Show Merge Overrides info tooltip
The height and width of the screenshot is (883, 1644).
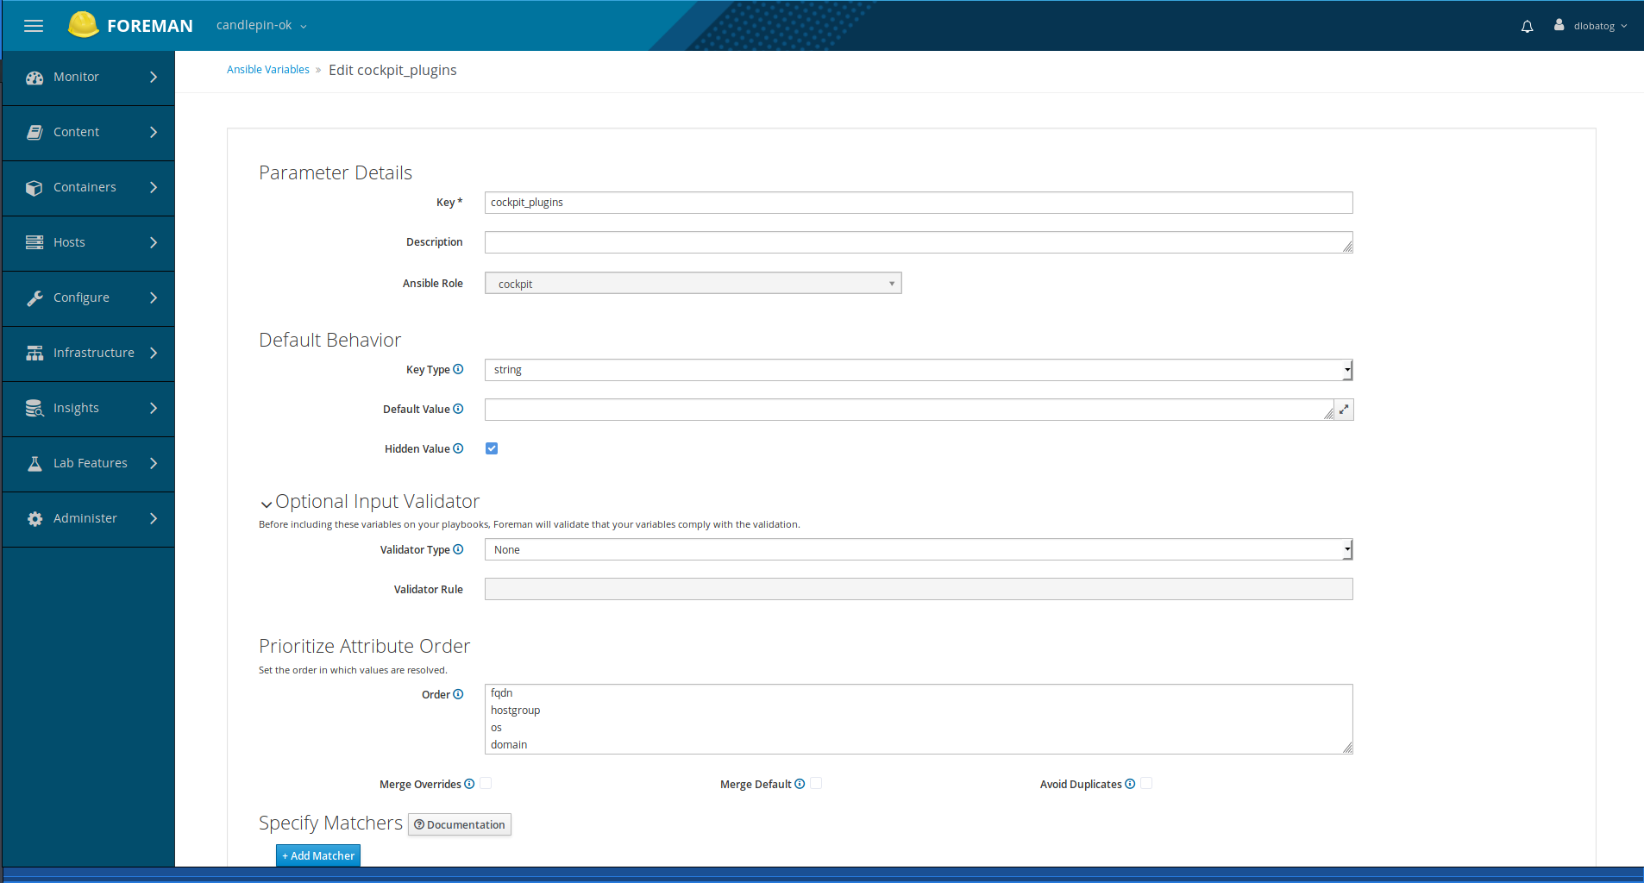coord(469,784)
